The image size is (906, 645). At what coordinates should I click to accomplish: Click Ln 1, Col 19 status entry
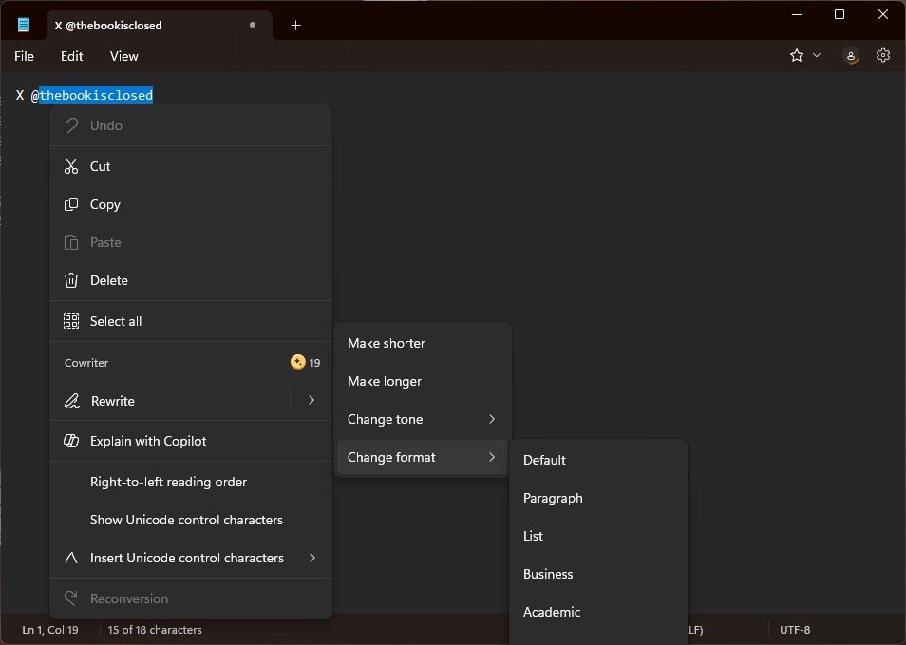pos(50,630)
